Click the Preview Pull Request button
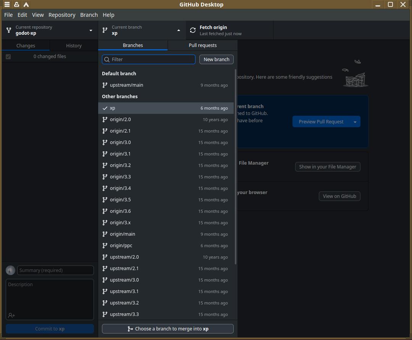Screen dimensions: 412x340 click(x=321, y=122)
